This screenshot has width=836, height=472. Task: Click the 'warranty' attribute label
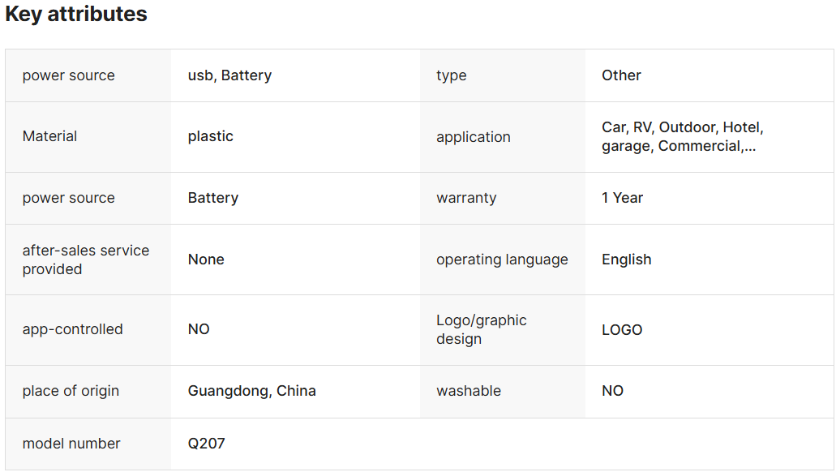pyautogui.click(x=466, y=198)
